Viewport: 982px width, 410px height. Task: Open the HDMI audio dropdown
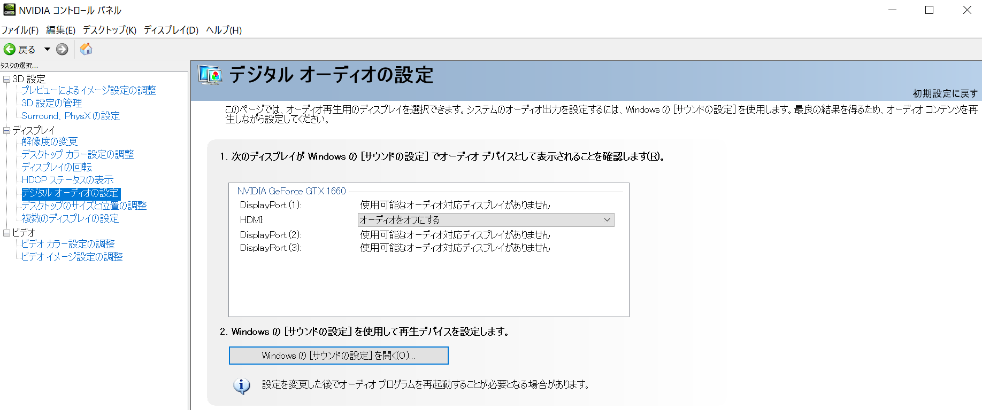click(486, 220)
